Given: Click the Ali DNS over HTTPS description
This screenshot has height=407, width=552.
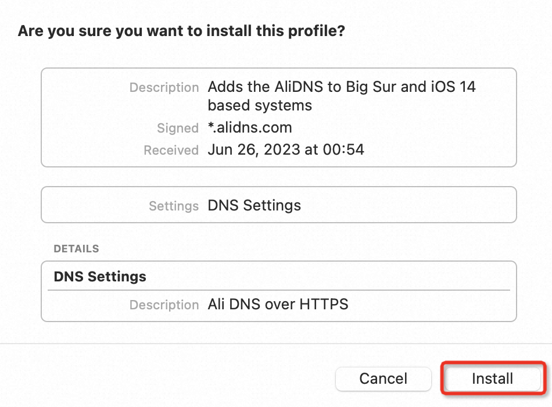Looking at the screenshot, I should pos(278,304).
